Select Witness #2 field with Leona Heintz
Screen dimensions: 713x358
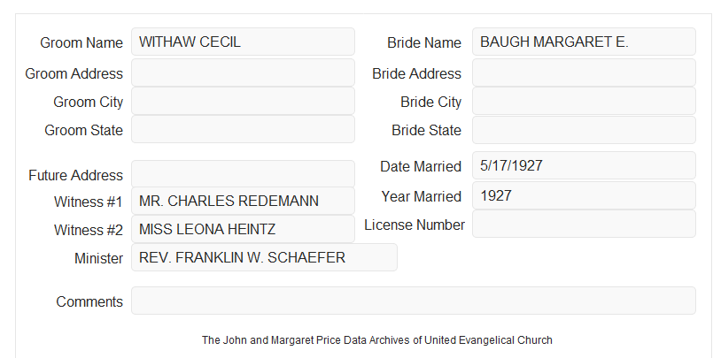point(243,229)
